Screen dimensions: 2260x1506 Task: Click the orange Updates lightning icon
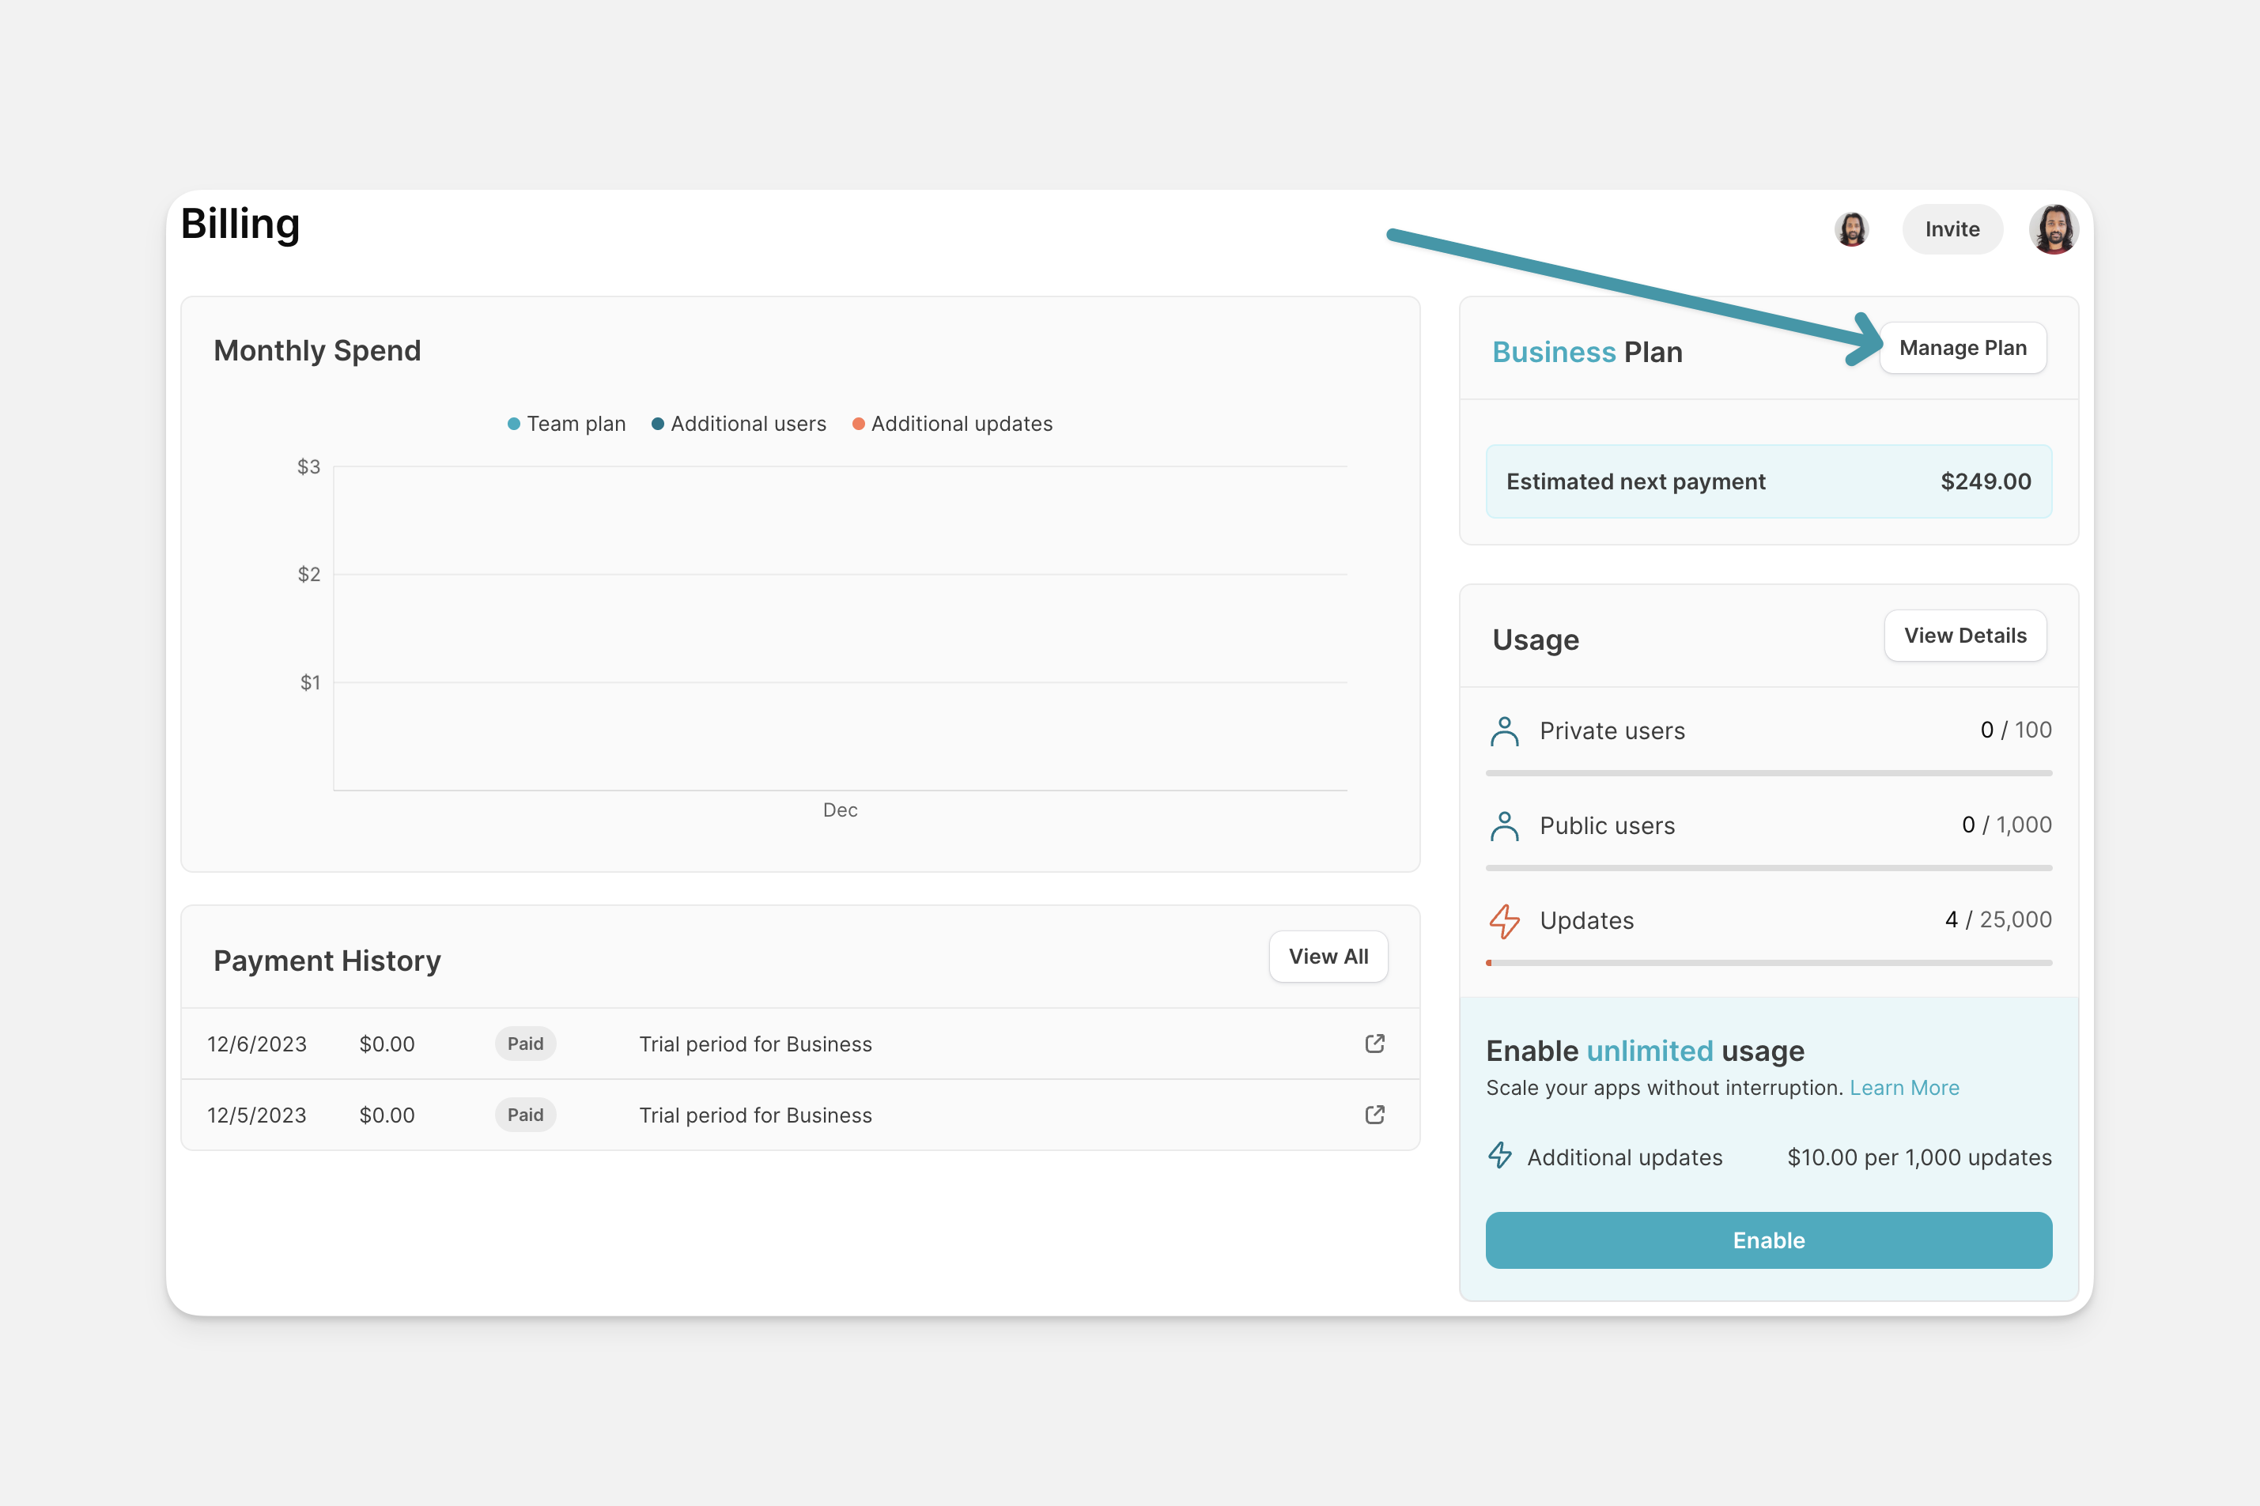[x=1504, y=921]
